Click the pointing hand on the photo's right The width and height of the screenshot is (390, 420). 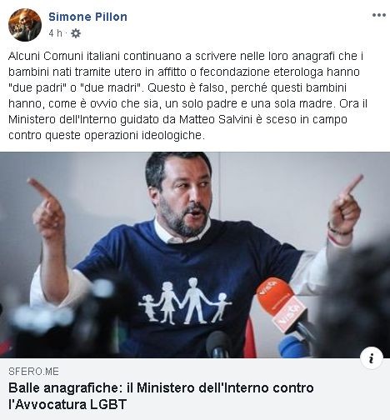(345, 204)
